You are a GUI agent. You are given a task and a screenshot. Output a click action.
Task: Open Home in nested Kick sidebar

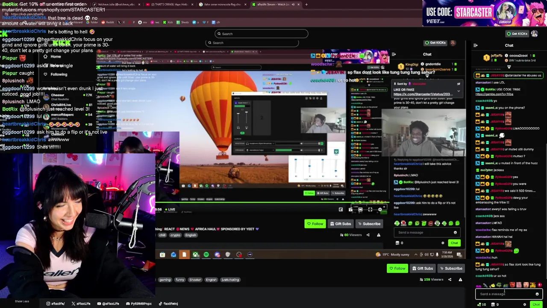coord(56,56)
